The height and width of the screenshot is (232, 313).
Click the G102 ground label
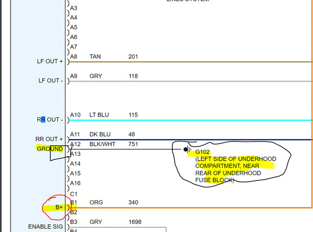202,152
